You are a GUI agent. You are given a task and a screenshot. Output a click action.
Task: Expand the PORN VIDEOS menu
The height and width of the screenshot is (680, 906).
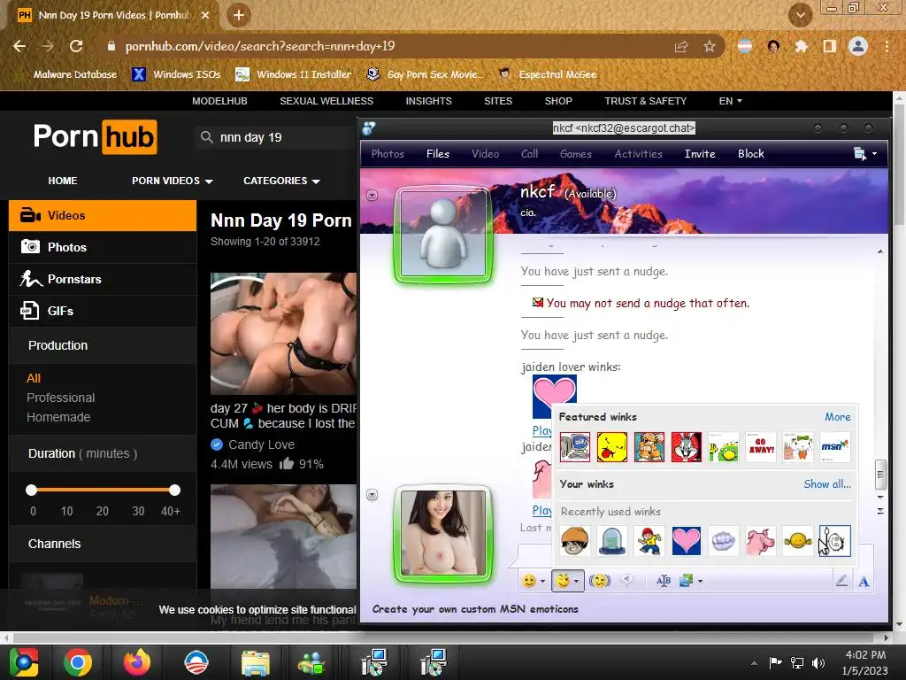point(173,181)
